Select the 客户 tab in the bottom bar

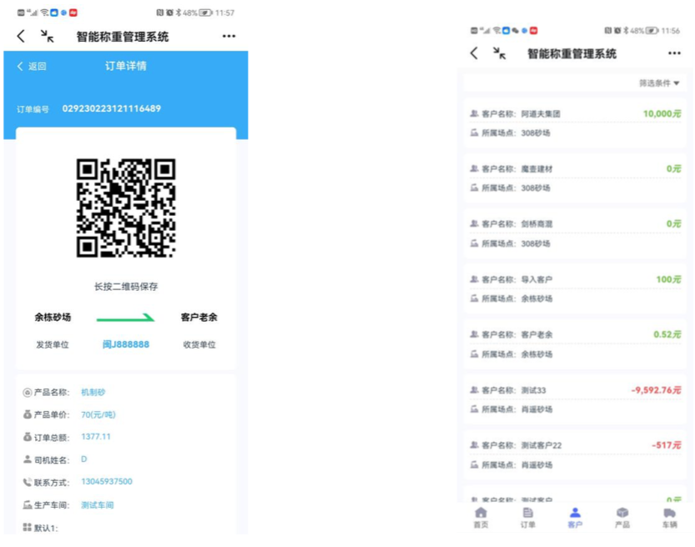[575, 518]
